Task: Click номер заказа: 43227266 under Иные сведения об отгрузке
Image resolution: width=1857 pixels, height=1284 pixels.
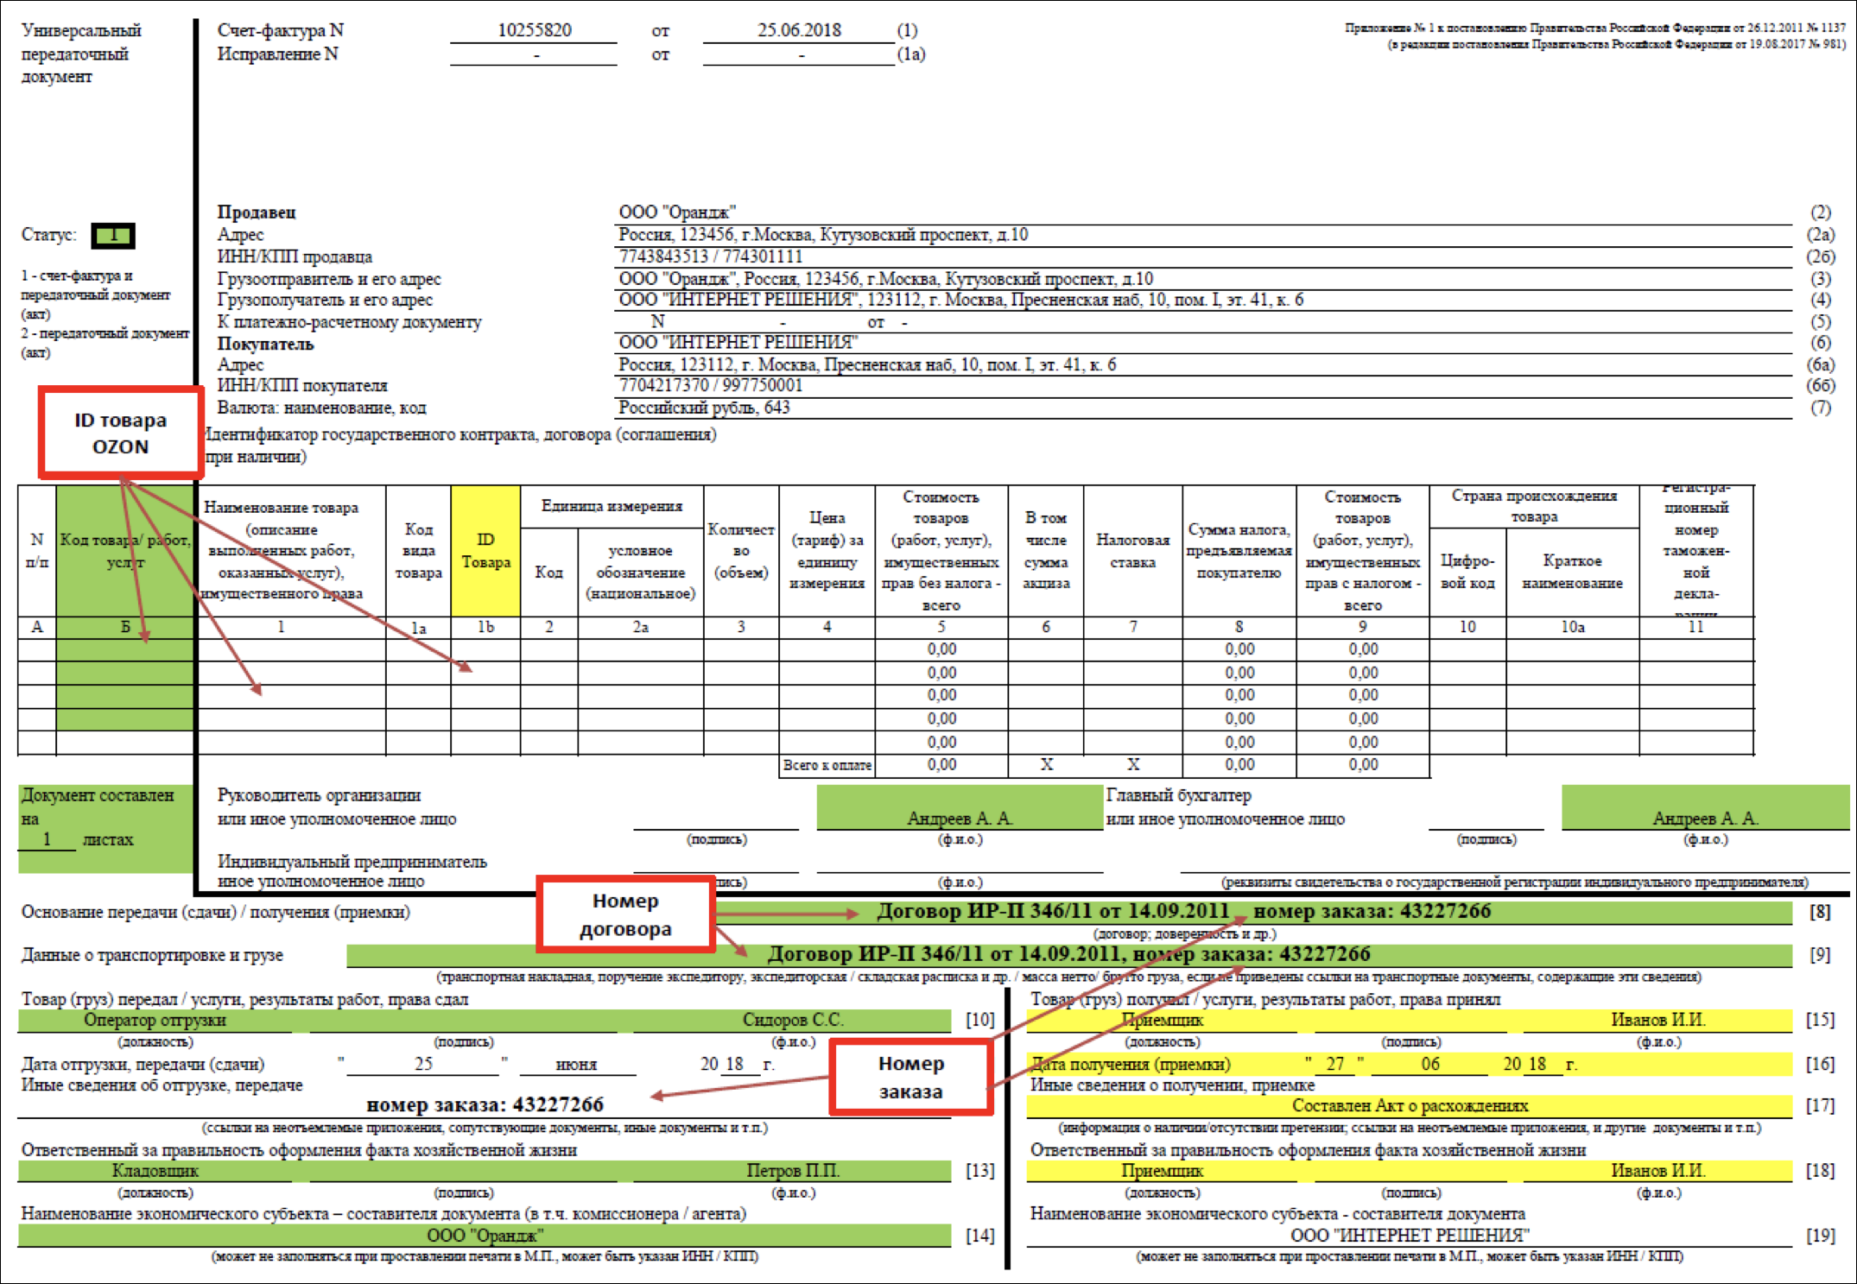Action: tap(485, 1105)
